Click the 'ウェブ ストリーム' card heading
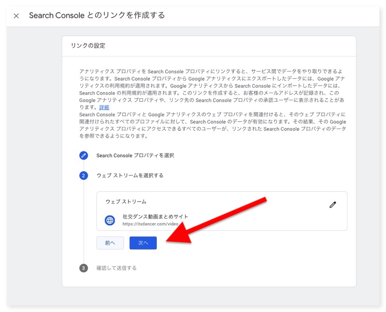Screen dimensions: 386x312 tap(126, 201)
